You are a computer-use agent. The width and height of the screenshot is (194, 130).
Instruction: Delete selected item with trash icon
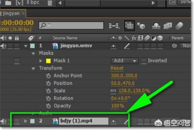50,3
